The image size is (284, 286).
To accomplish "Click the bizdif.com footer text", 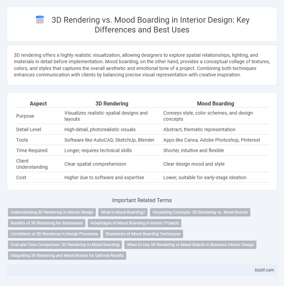I will click(264, 270).
